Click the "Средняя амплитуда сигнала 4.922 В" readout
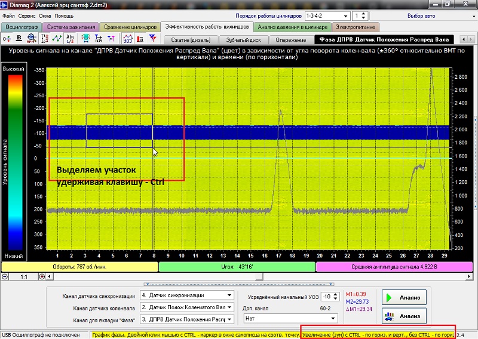Screen dimensions: 478x339 (394, 267)
